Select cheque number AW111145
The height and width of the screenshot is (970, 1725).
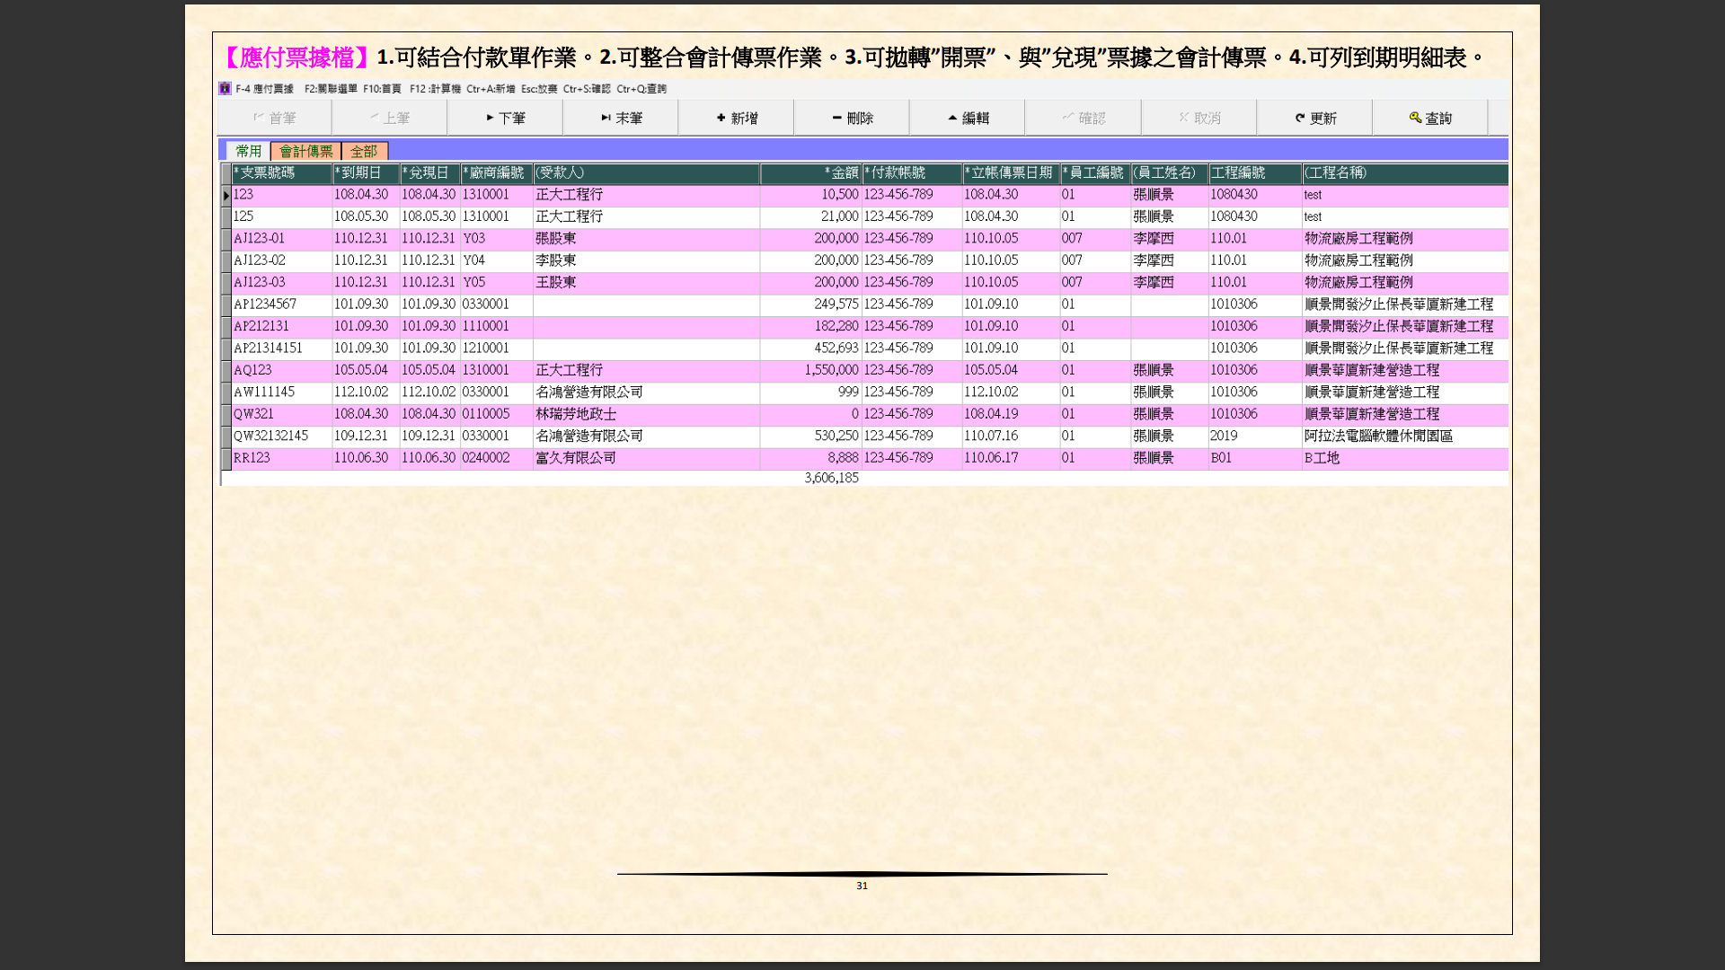(x=281, y=392)
